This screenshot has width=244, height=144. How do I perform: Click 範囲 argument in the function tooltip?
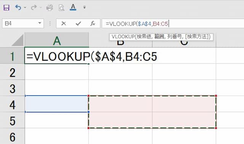coord(159,37)
